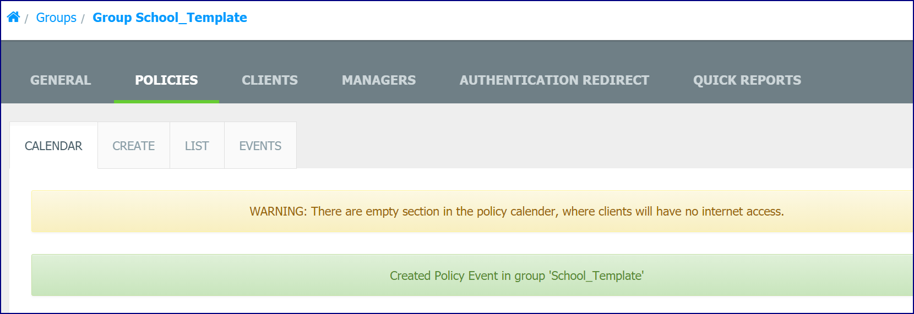This screenshot has height=314, width=914.
Task: Select the POLICIES tab
Action: point(166,80)
